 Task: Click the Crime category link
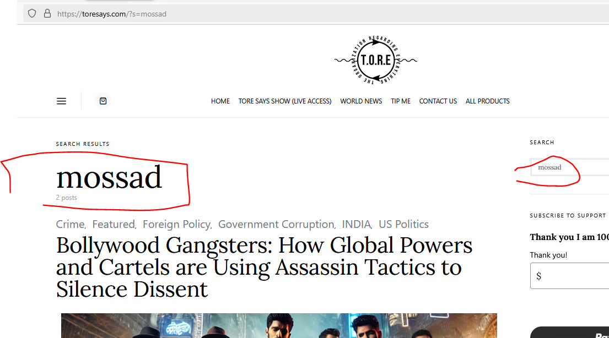click(x=70, y=224)
